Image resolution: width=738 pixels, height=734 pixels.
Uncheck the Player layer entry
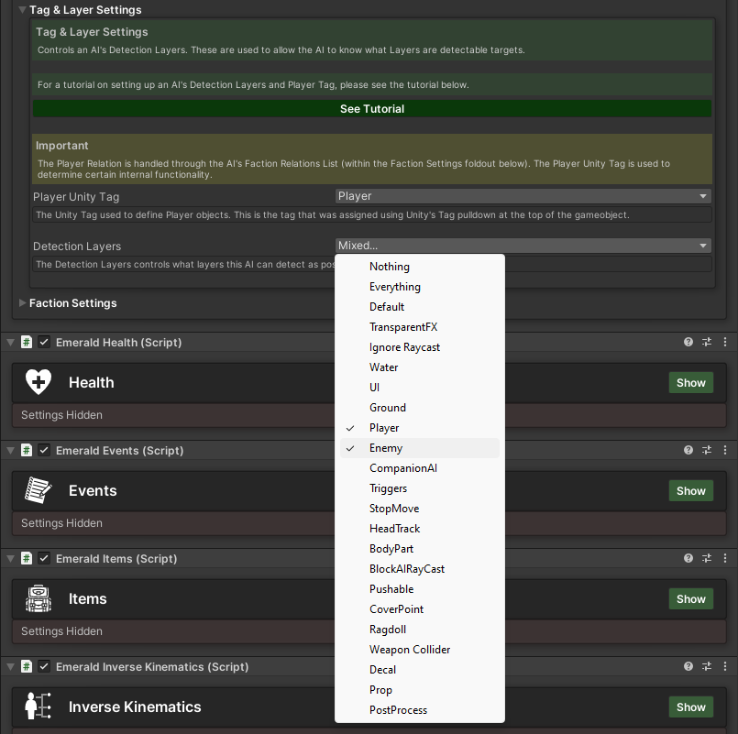point(384,428)
